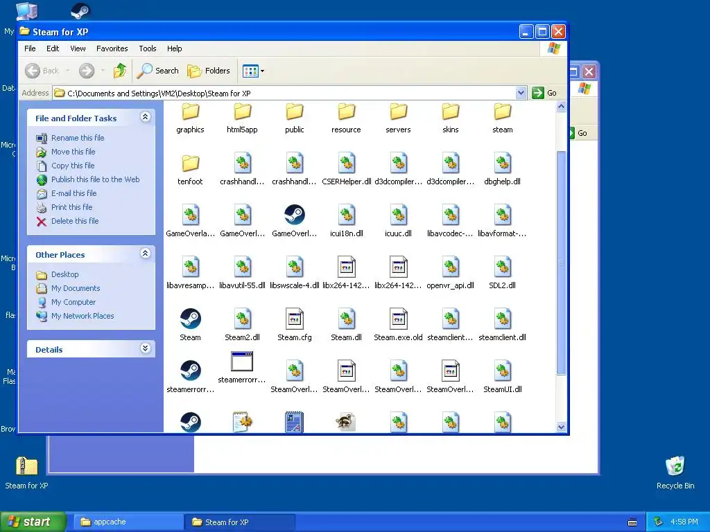Collapse File and Folder Tasks panel

pyautogui.click(x=145, y=117)
